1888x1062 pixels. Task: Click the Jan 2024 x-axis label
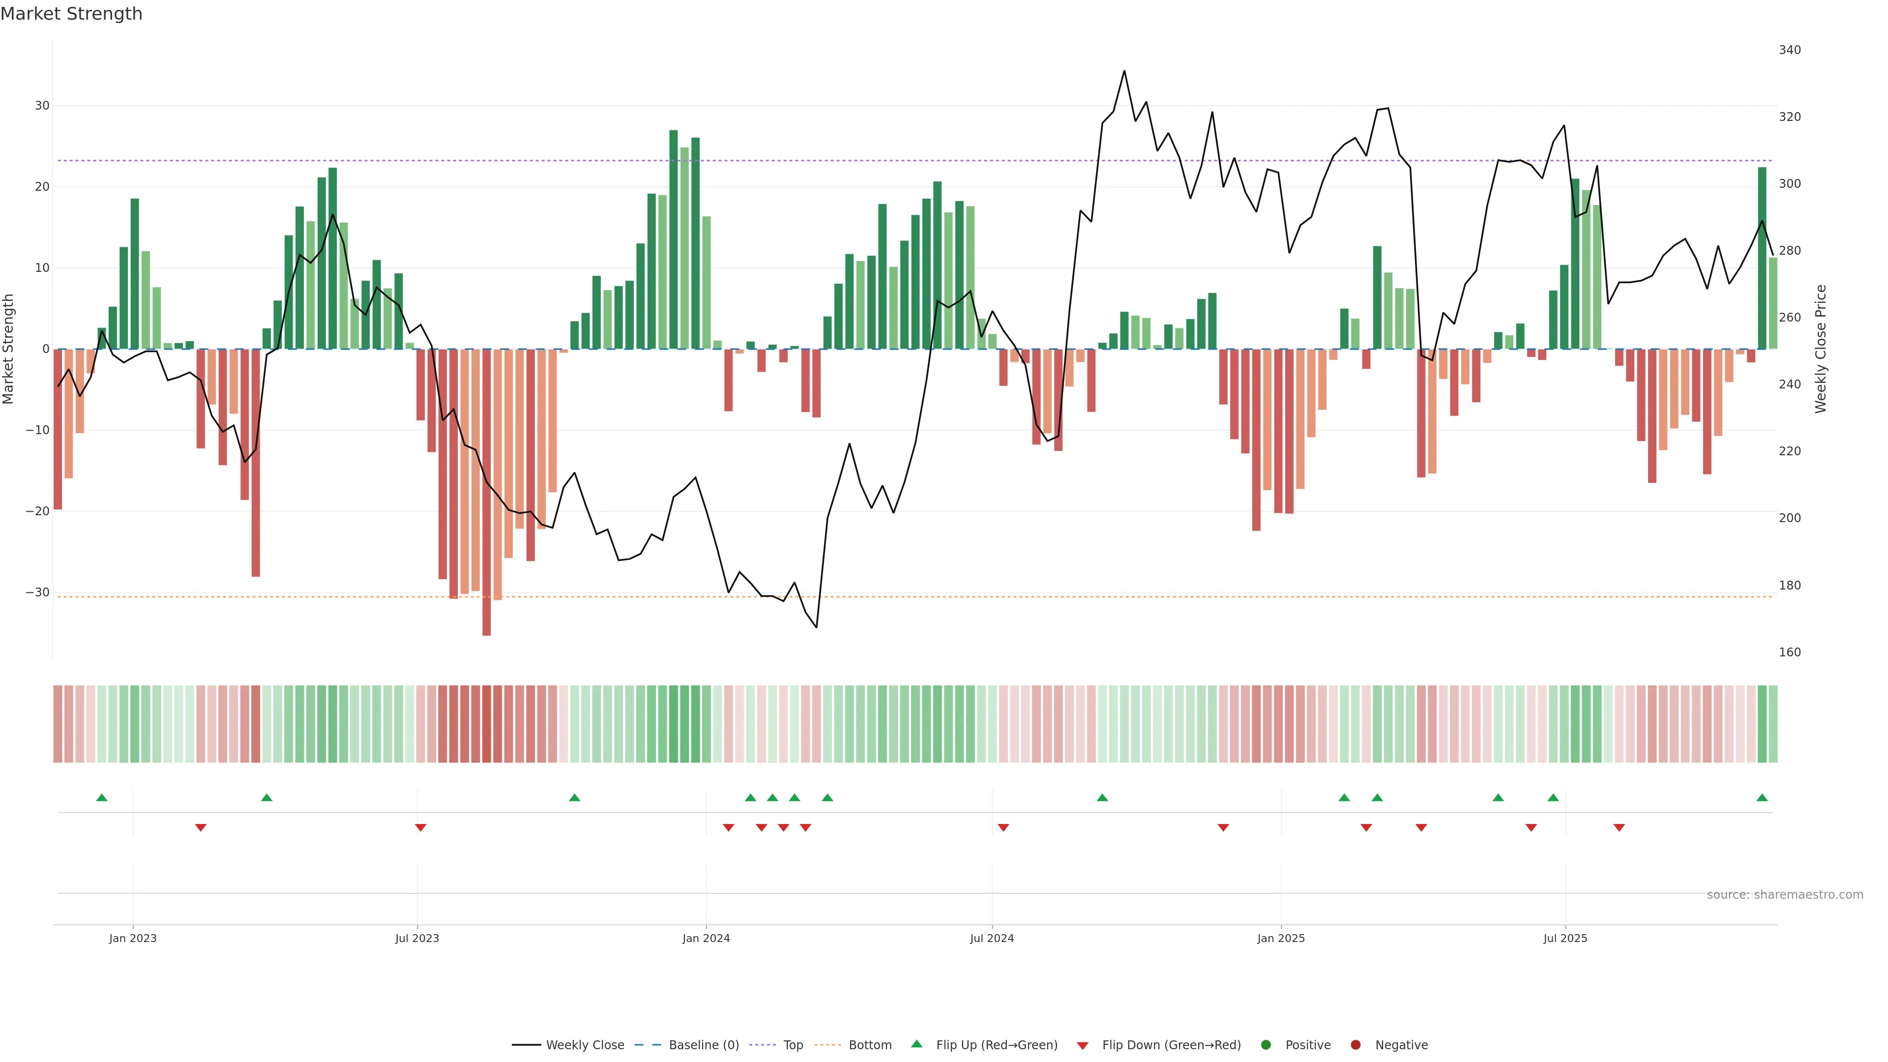(x=706, y=938)
